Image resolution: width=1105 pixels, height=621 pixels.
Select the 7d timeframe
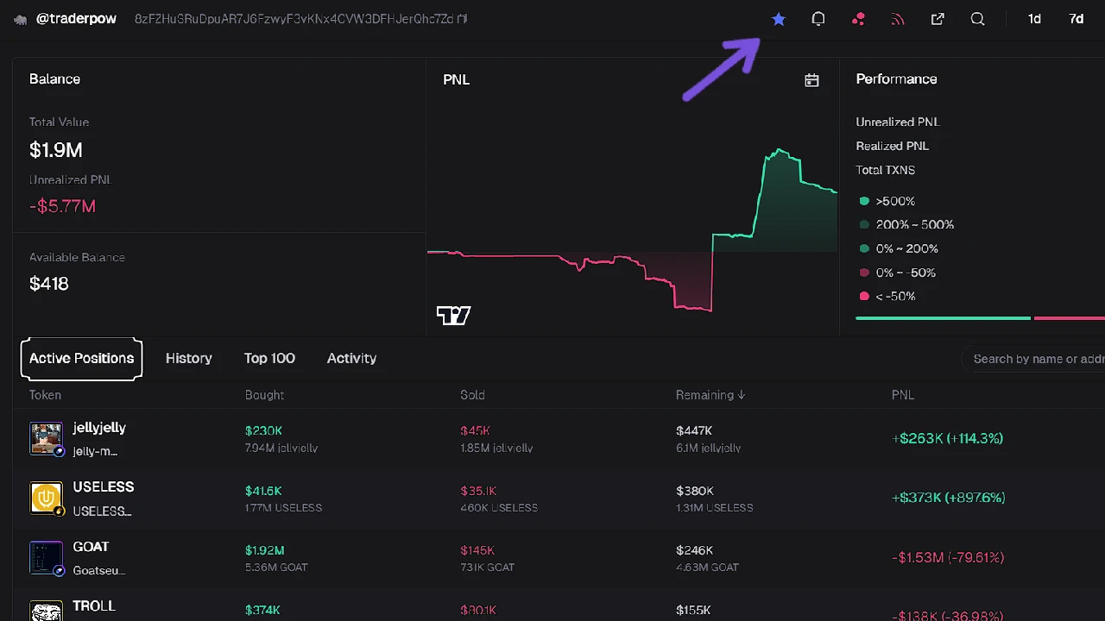point(1076,19)
